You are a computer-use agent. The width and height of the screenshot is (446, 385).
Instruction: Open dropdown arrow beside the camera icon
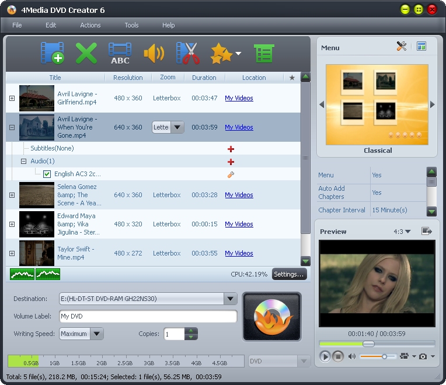(x=433, y=356)
